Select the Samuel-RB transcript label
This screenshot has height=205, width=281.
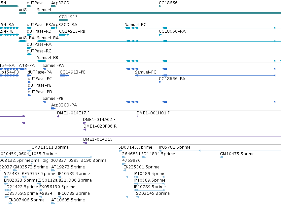pyautogui.click(x=48, y=58)
